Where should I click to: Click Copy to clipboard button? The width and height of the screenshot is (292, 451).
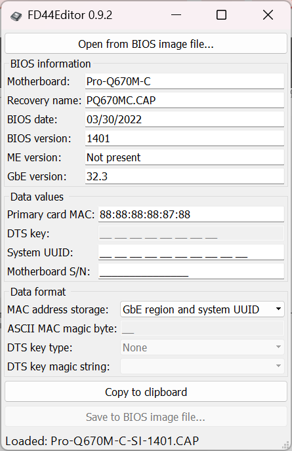click(146, 392)
